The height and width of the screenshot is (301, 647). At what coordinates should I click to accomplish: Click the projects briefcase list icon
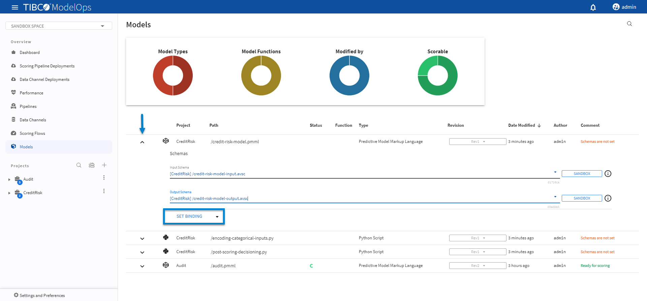[92, 165]
